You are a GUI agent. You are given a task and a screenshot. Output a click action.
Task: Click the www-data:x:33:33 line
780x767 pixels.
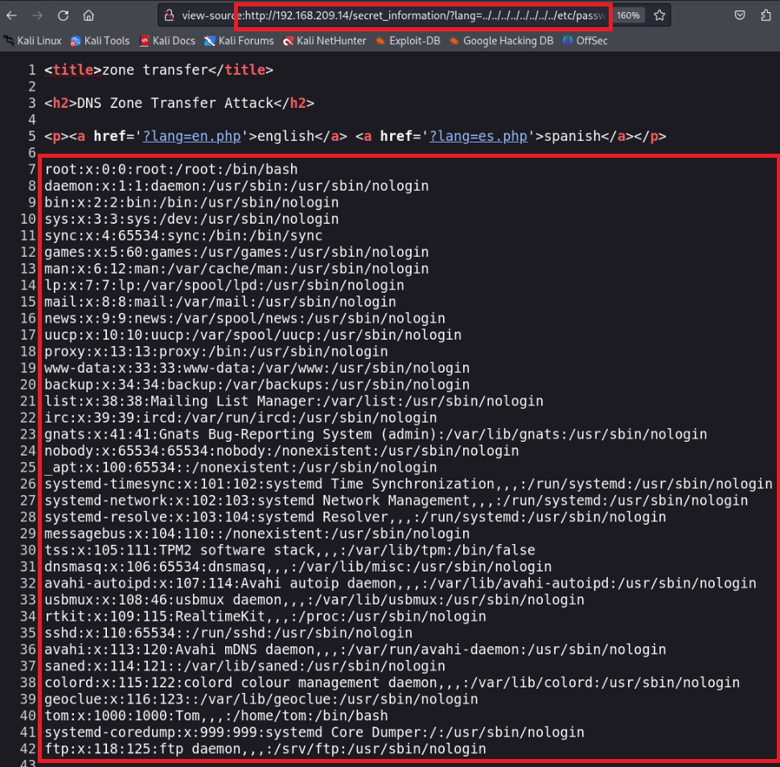[x=257, y=368]
